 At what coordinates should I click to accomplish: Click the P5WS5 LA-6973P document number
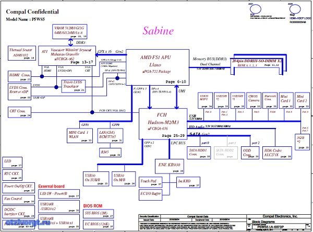[270, 227]
